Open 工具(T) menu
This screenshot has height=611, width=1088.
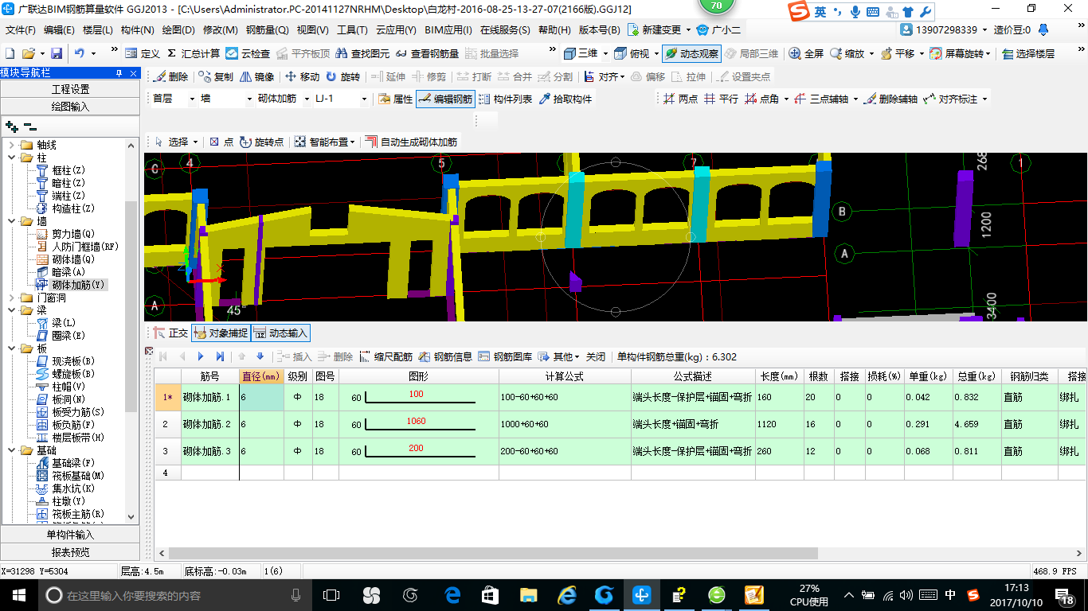(352, 29)
